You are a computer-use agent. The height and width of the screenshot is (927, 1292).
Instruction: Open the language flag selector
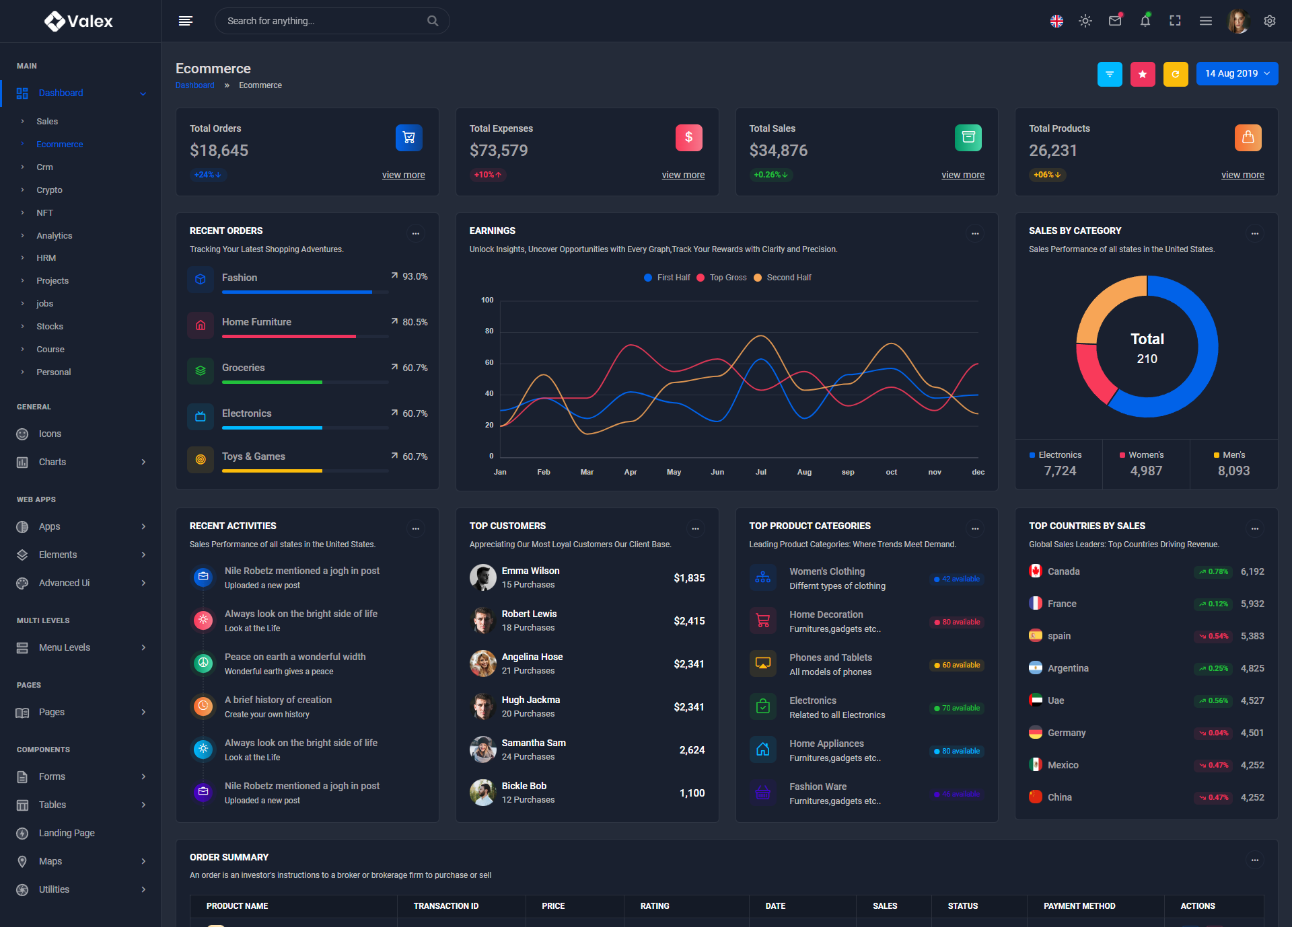point(1056,21)
